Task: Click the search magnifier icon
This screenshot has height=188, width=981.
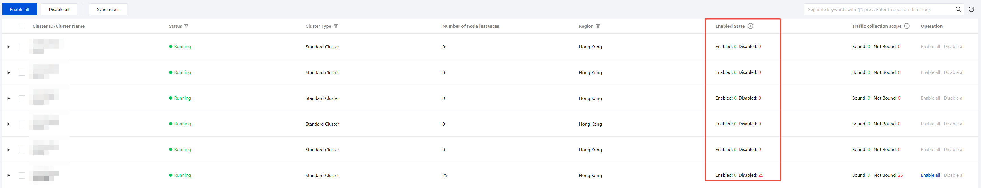Action: (x=958, y=9)
